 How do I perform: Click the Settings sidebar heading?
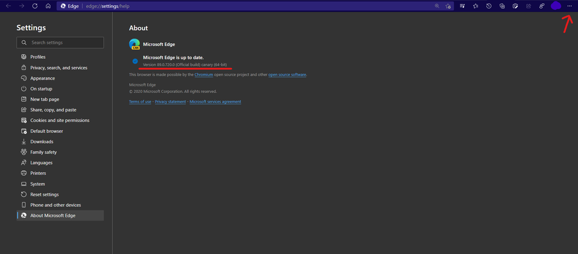[x=31, y=28]
